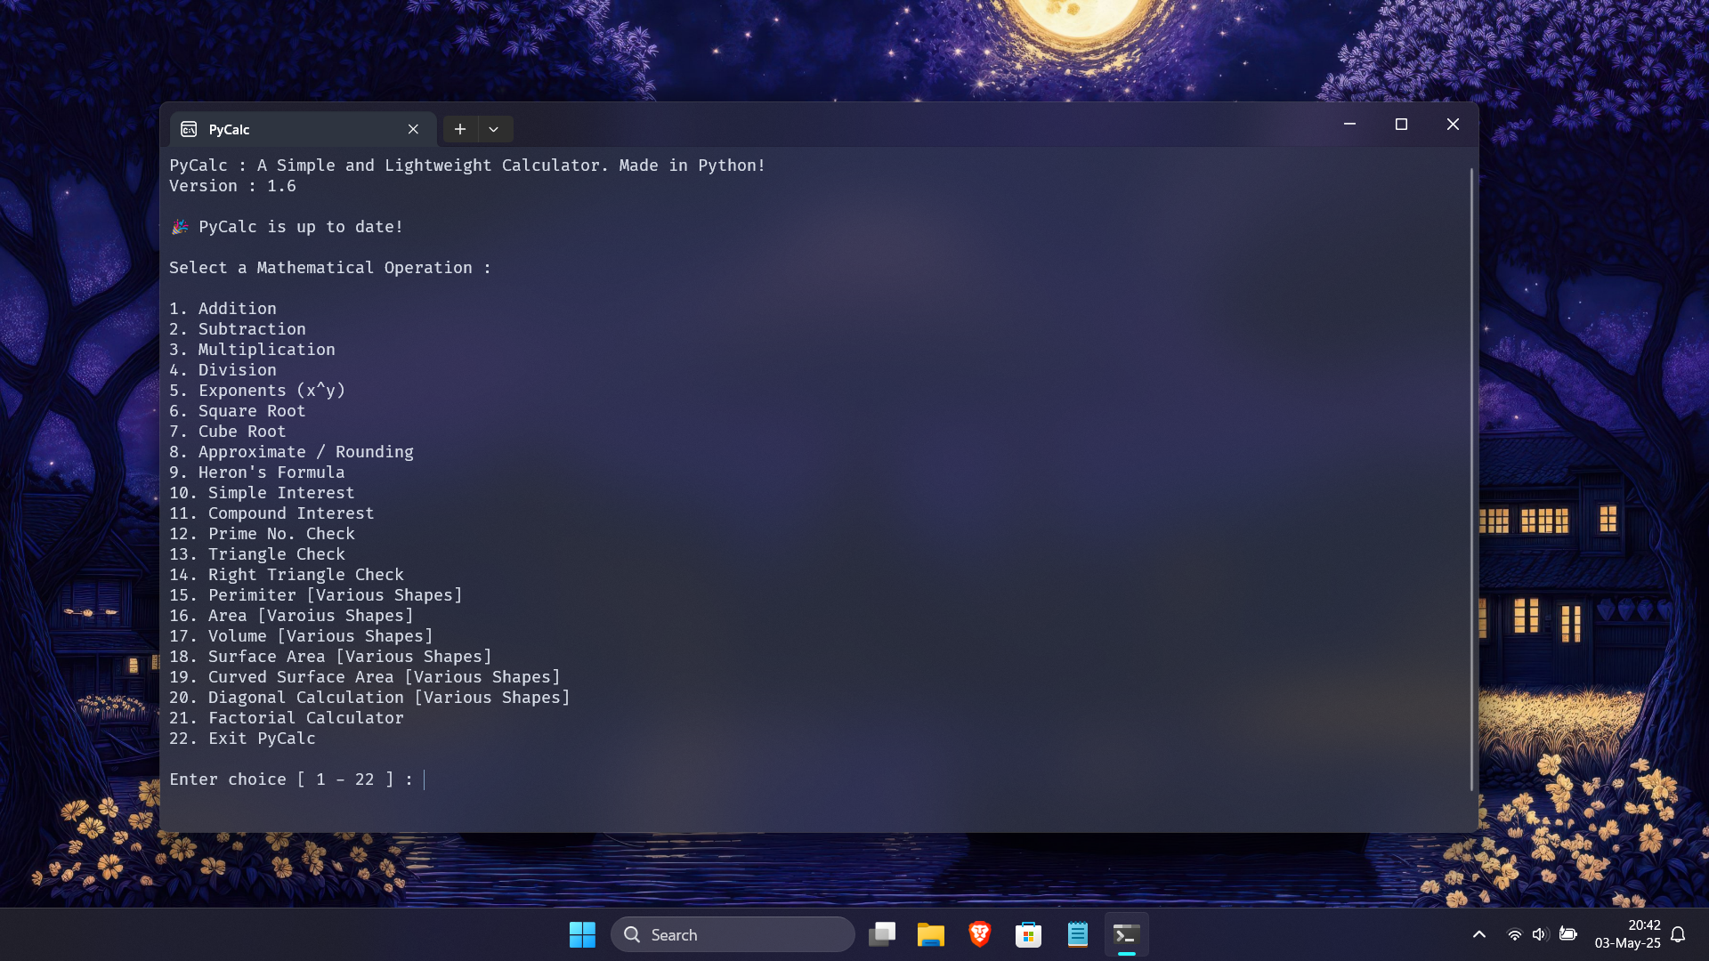Image resolution: width=1709 pixels, height=961 pixels.
Task: Click the taskbar Search box
Action: coord(733,934)
